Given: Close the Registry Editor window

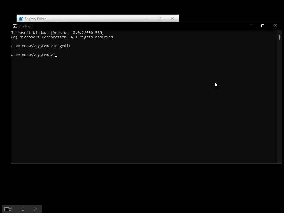Looking at the screenshot, I should coord(172,19).
